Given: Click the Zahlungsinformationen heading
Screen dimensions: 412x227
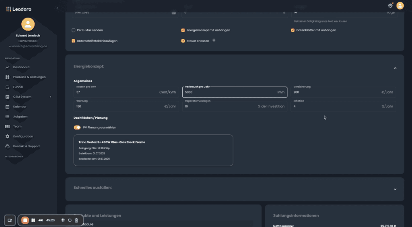Looking at the screenshot, I should coord(296,216).
